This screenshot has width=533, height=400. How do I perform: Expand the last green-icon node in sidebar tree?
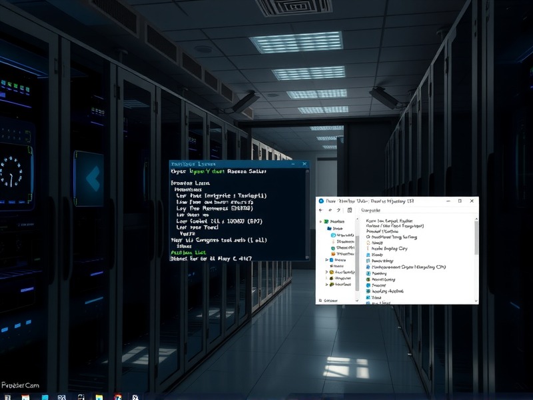(x=326, y=284)
